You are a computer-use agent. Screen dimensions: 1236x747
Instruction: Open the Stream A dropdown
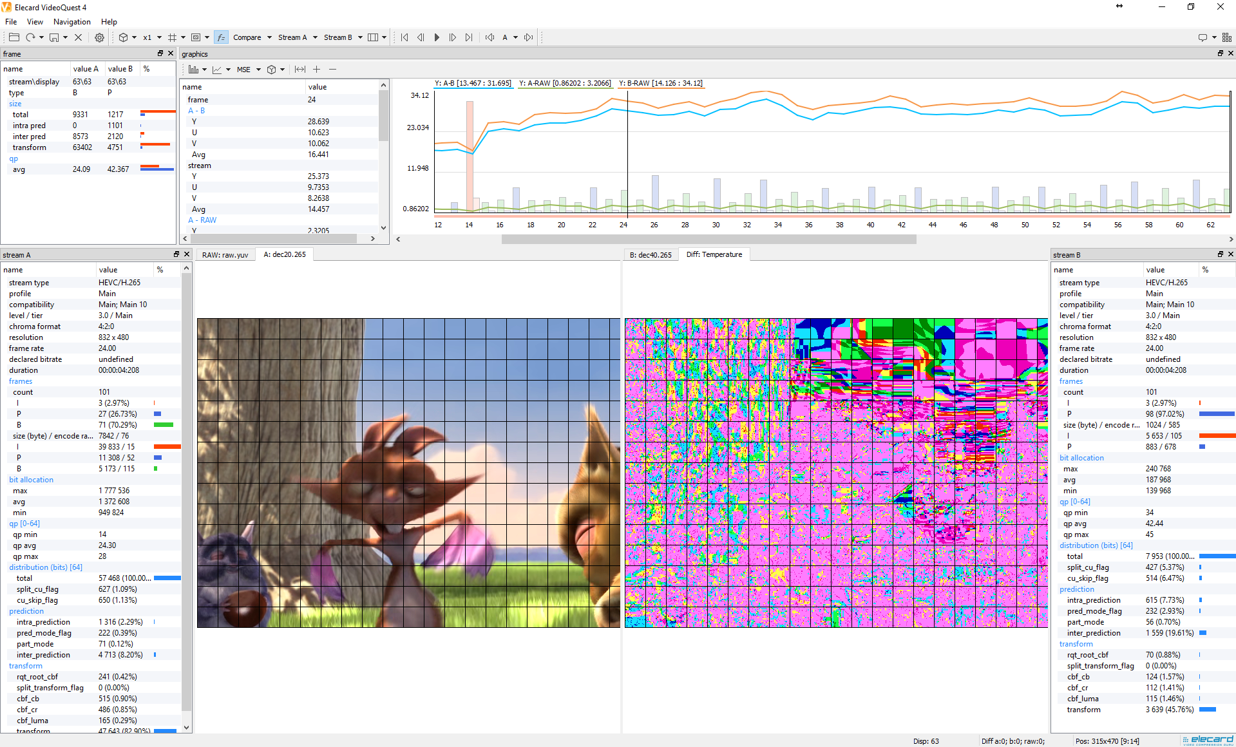pyautogui.click(x=298, y=37)
